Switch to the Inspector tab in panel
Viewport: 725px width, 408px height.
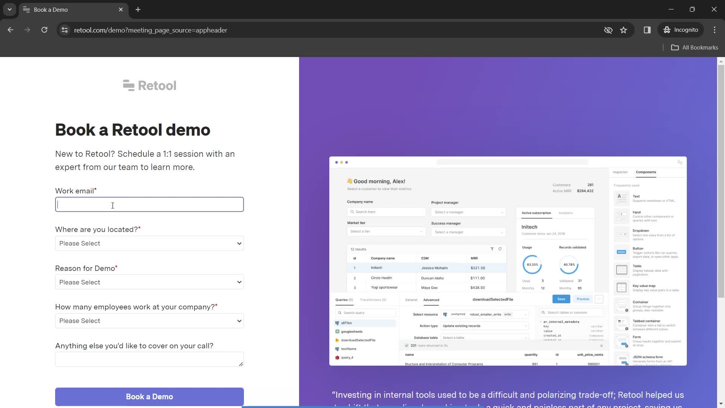point(620,172)
